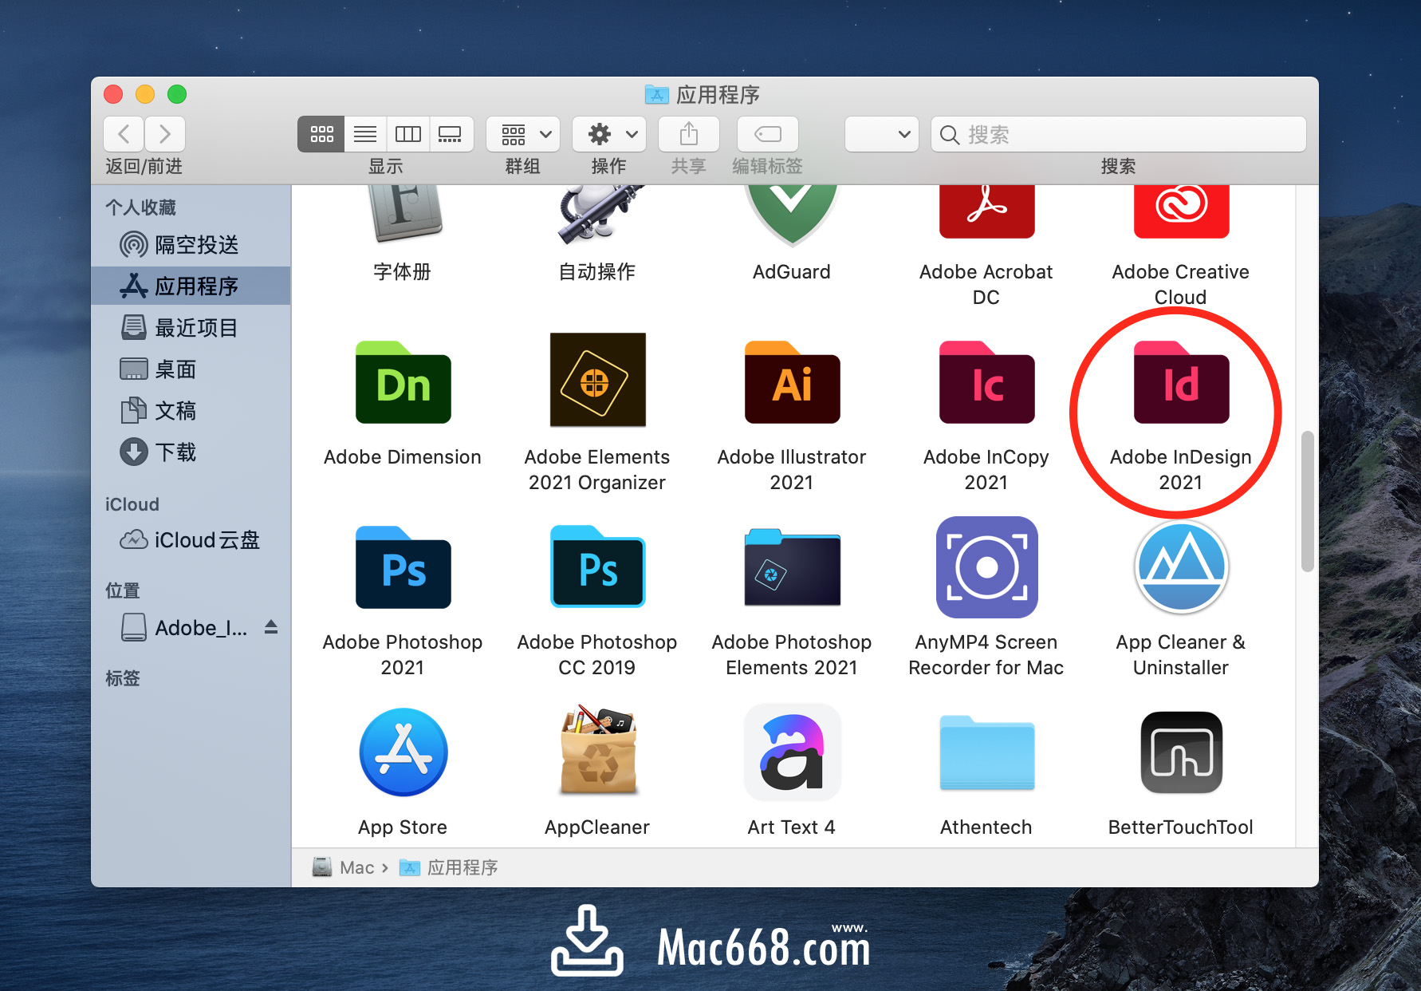Click the "Athentech" label text

pos(986,827)
